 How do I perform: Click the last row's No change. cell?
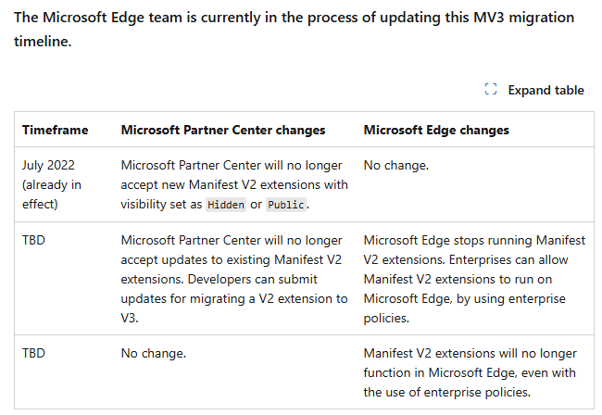(x=153, y=353)
